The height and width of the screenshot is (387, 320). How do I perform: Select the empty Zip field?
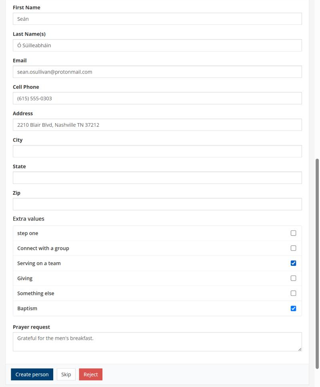pos(157,204)
